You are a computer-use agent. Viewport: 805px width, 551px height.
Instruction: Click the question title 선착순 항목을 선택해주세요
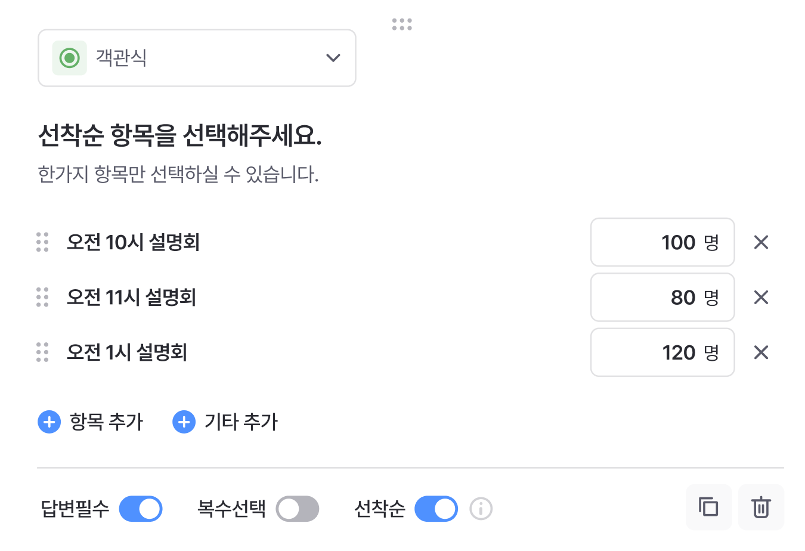point(179,136)
